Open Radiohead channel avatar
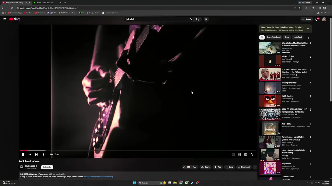This screenshot has width=332, height=186. point(21,167)
